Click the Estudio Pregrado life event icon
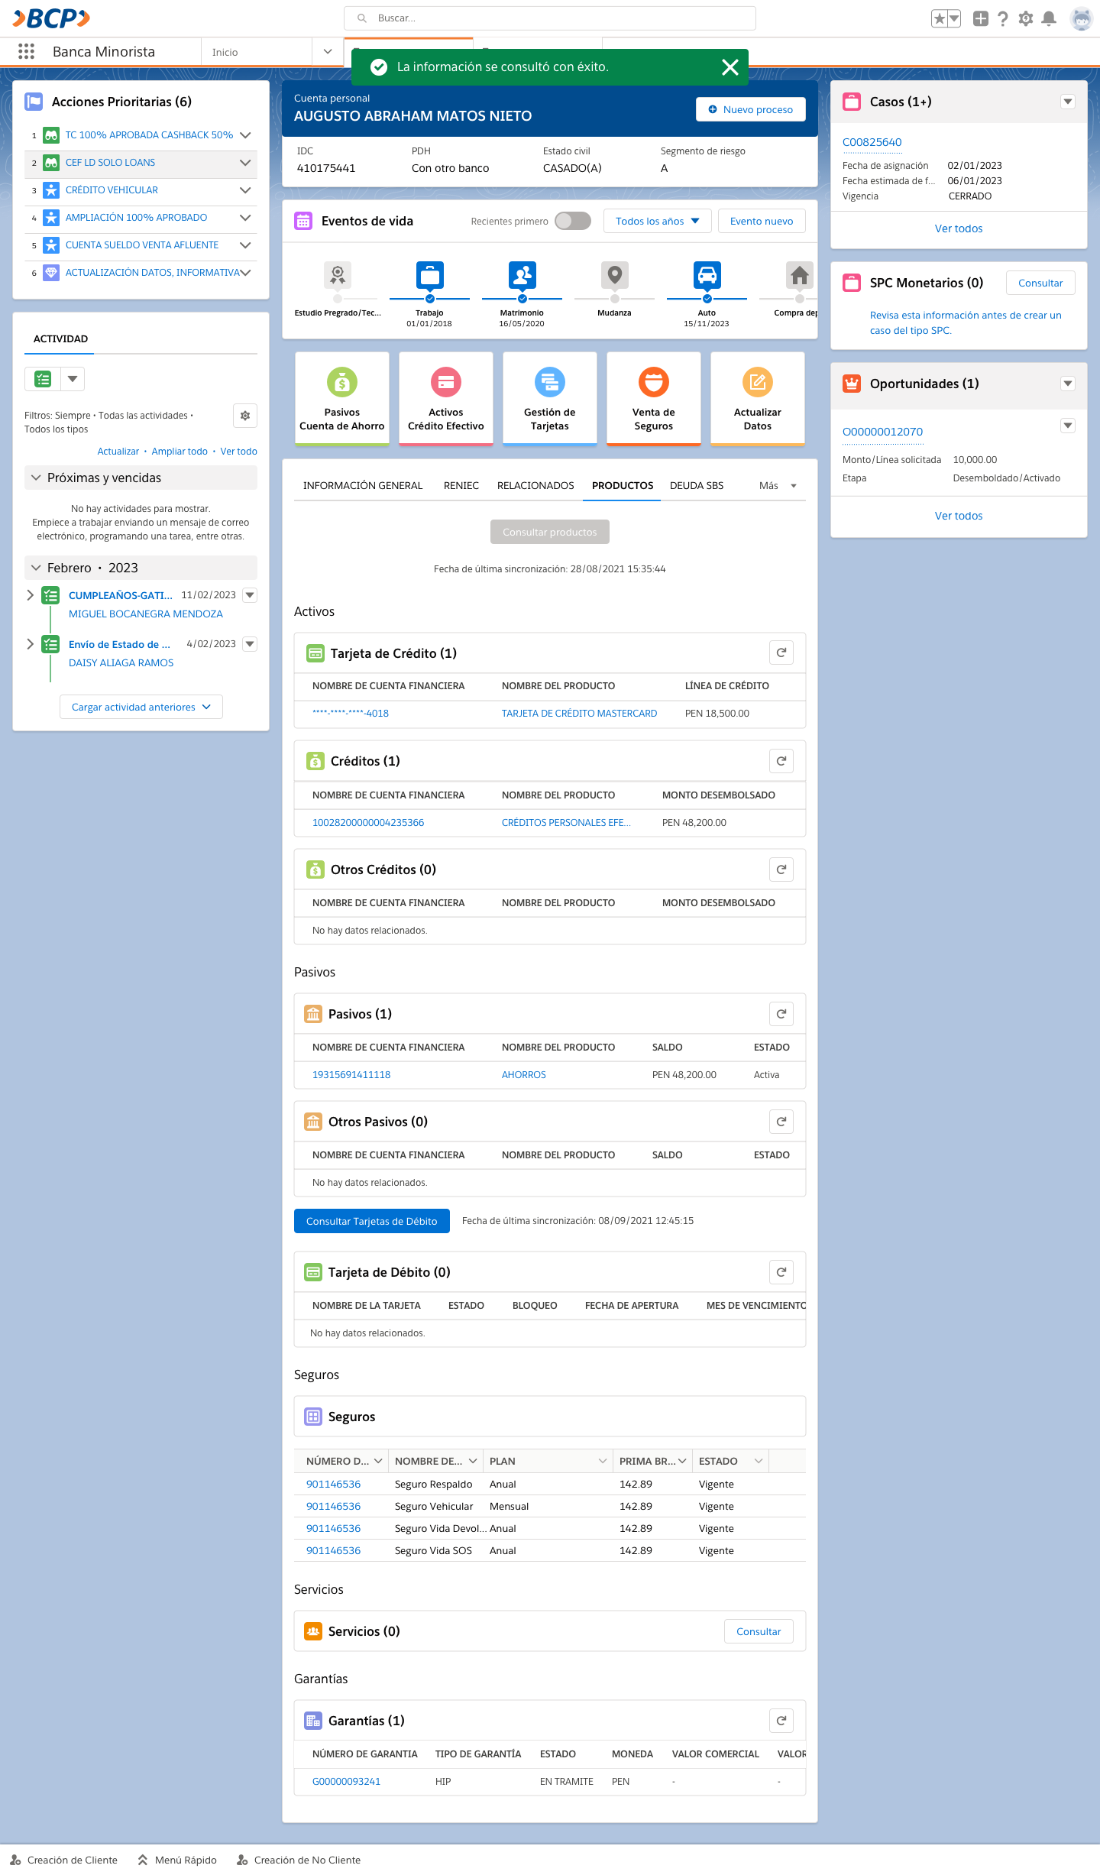The image size is (1100, 1875). (337, 275)
